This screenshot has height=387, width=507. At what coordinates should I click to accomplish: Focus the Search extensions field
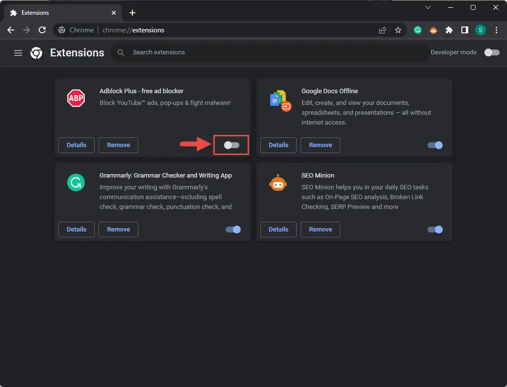point(270,52)
